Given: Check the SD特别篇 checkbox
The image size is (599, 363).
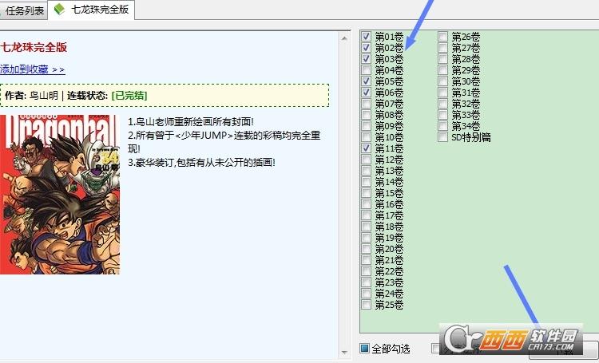Looking at the screenshot, I should pos(442,136).
